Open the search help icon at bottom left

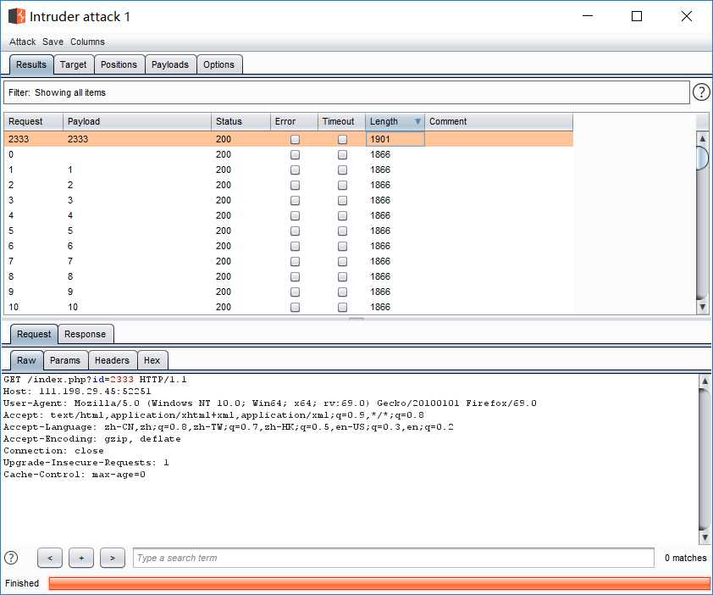(11, 558)
